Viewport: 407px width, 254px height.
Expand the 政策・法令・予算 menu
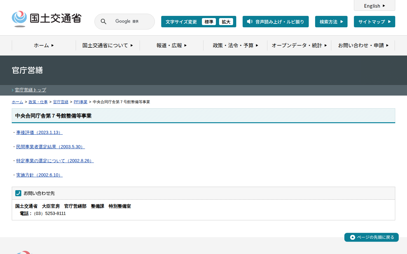coord(235,45)
